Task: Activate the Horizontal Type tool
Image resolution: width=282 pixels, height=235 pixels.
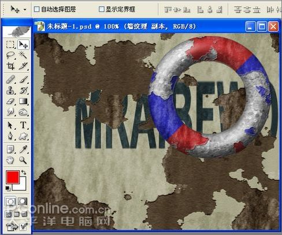Action: point(23,125)
